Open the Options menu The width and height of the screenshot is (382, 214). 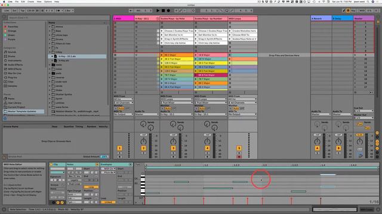click(48, 1)
